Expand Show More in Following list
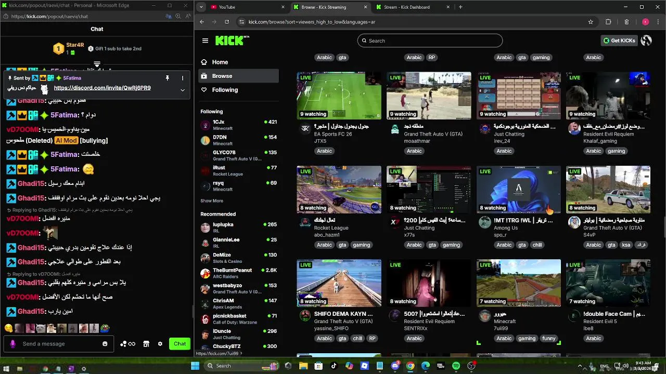Viewport: 666px width, 374px height. pos(212,201)
